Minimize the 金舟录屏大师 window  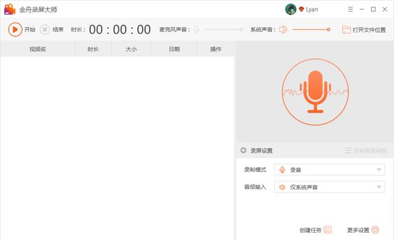click(x=362, y=9)
